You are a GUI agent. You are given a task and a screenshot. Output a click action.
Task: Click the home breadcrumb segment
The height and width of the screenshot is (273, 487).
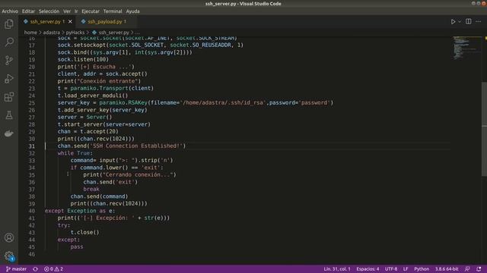click(x=30, y=32)
